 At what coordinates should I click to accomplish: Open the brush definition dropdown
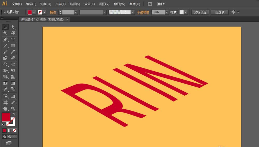point(133,12)
